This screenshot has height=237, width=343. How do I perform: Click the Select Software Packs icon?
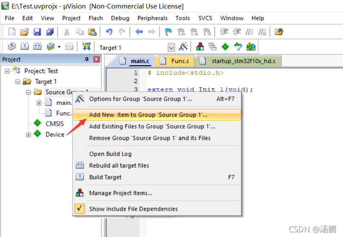point(238,47)
